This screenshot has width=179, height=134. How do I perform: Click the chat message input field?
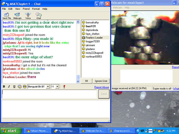click(50, 94)
